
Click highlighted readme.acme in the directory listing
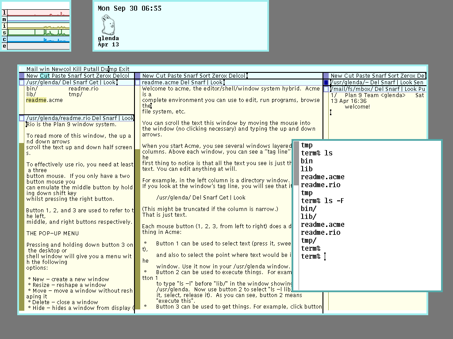(x=45, y=100)
